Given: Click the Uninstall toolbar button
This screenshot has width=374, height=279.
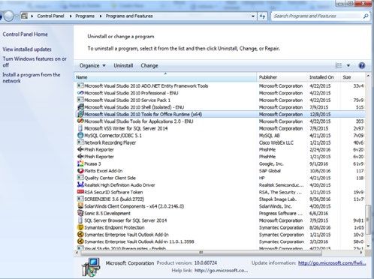Looking at the screenshot, I should click(123, 65).
